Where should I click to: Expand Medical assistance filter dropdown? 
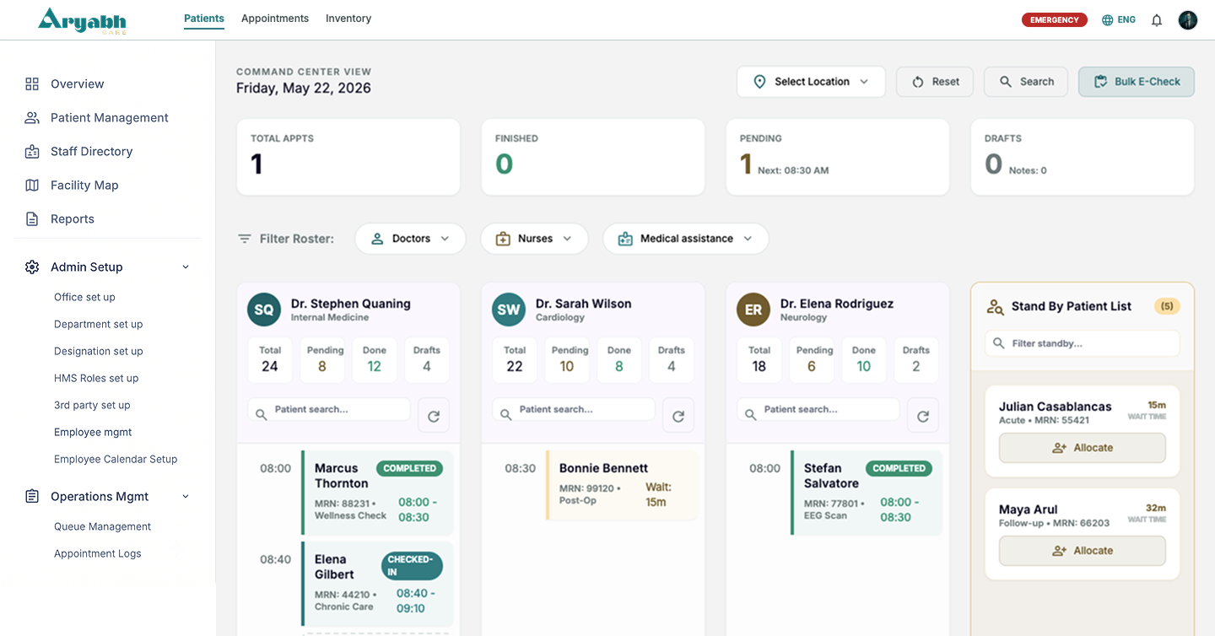tap(685, 239)
